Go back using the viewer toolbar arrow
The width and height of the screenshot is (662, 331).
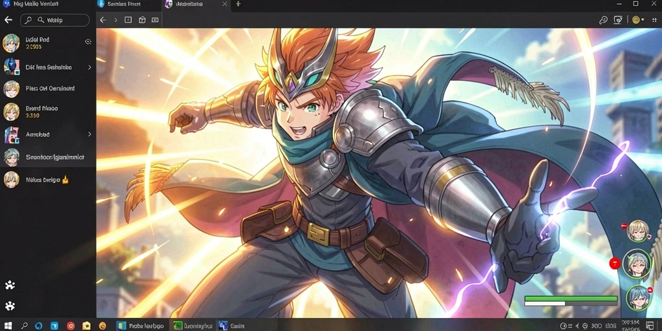click(x=103, y=20)
